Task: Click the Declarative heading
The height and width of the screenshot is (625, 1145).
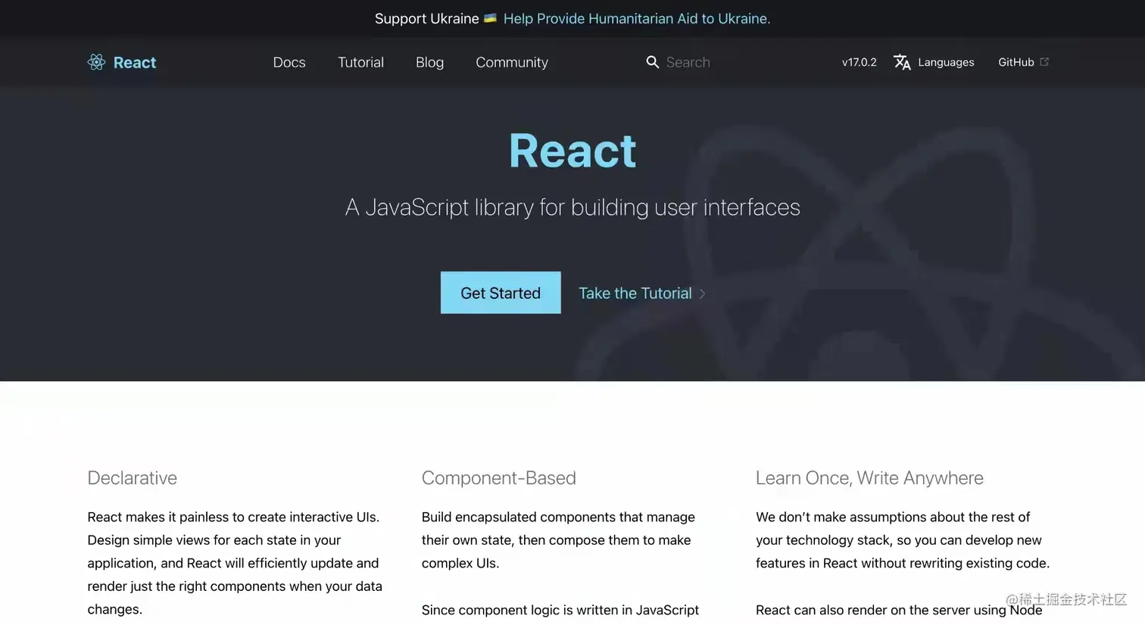Action: tap(133, 478)
